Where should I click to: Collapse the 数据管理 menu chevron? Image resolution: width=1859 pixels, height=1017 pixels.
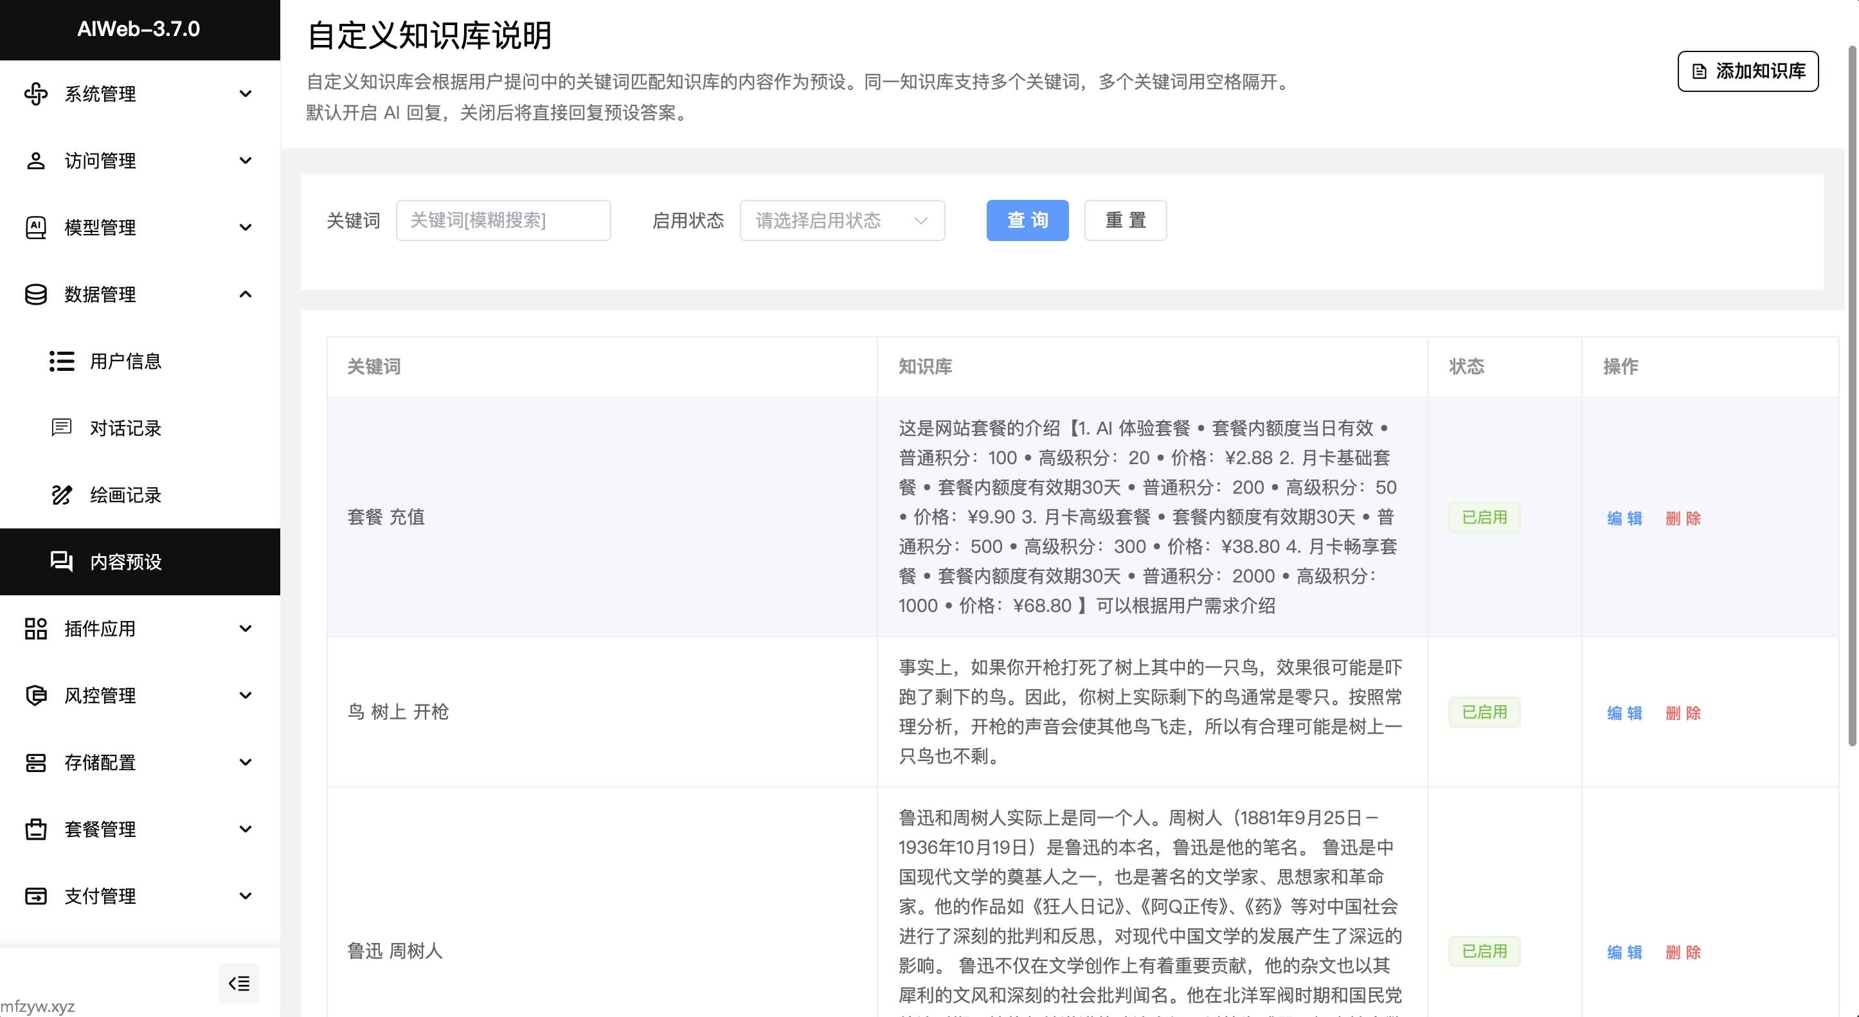pyautogui.click(x=246, y=294)
